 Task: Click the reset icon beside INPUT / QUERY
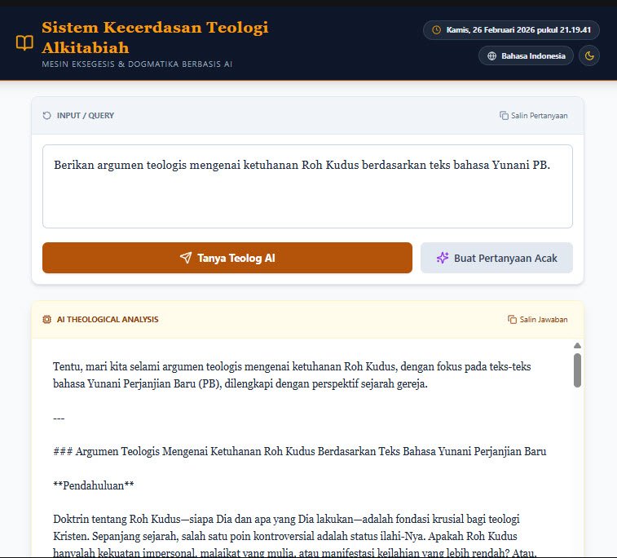[46, 115]
